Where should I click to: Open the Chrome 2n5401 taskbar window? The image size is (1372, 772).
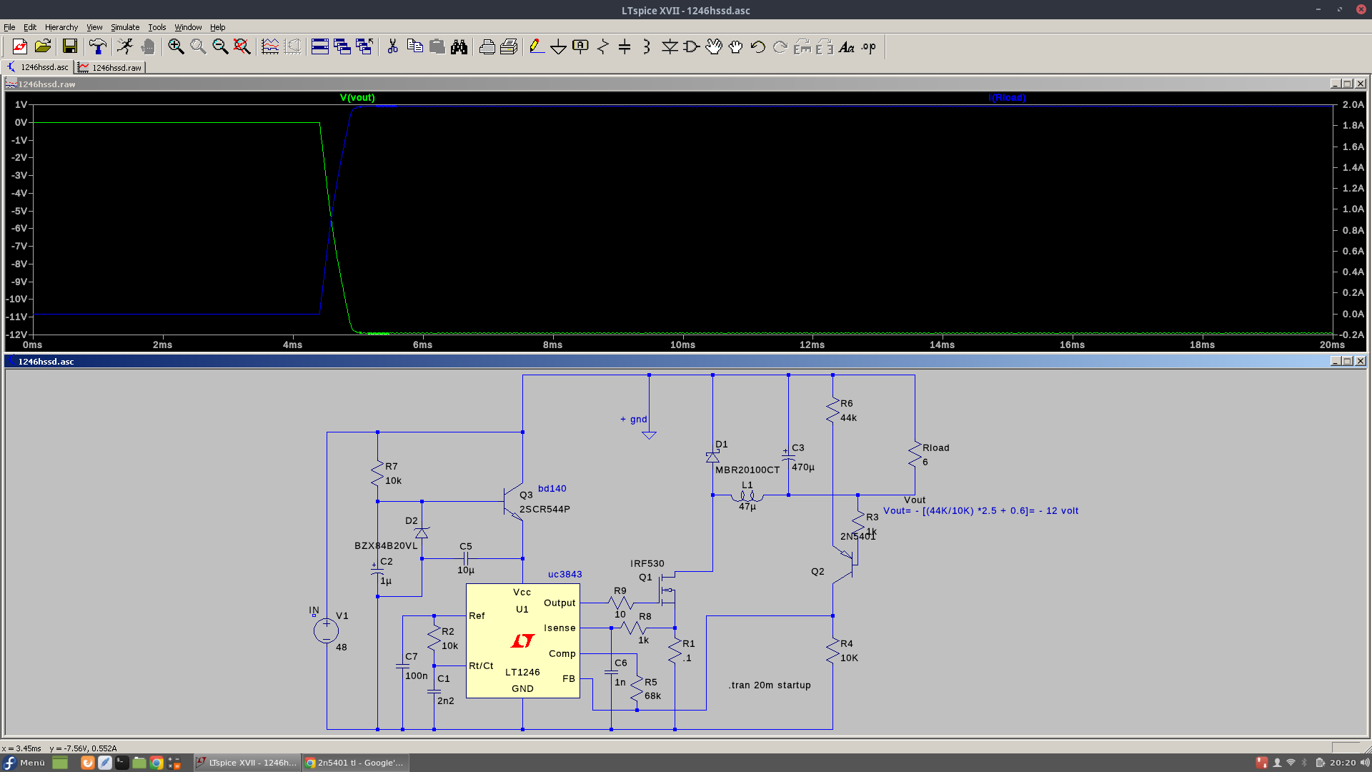[x=355, y=763]
